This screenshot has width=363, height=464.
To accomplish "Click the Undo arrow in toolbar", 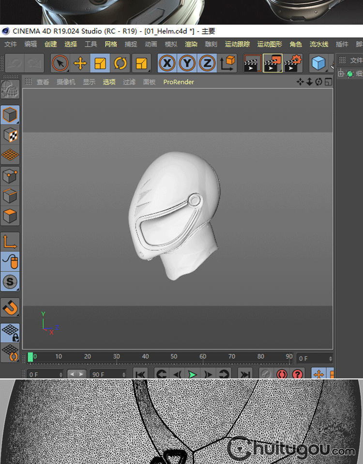I will tap(14, 63).
